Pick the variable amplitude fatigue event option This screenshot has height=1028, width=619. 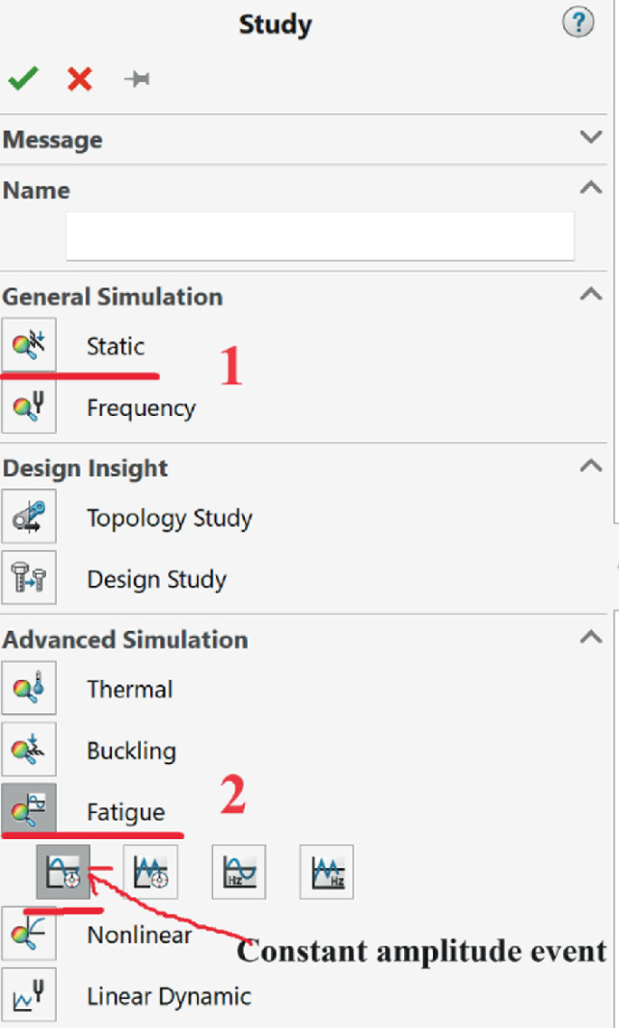152,871
